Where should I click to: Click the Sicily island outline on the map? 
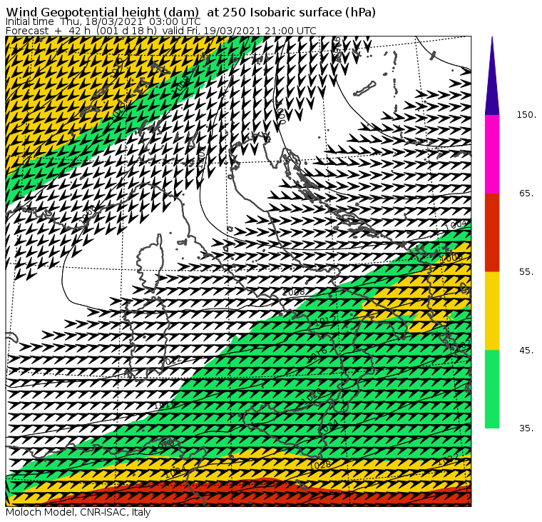pyautogui.click(x=287, y=431)
